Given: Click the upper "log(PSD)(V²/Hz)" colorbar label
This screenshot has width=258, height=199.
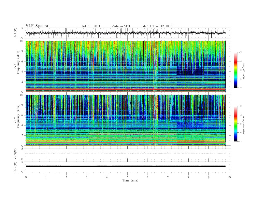Looking at the screenshot, I should (x=244, y=71).
